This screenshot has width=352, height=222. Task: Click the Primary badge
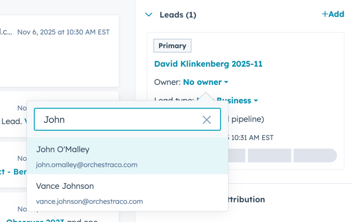pyautogui.click(x=172, y=46)
